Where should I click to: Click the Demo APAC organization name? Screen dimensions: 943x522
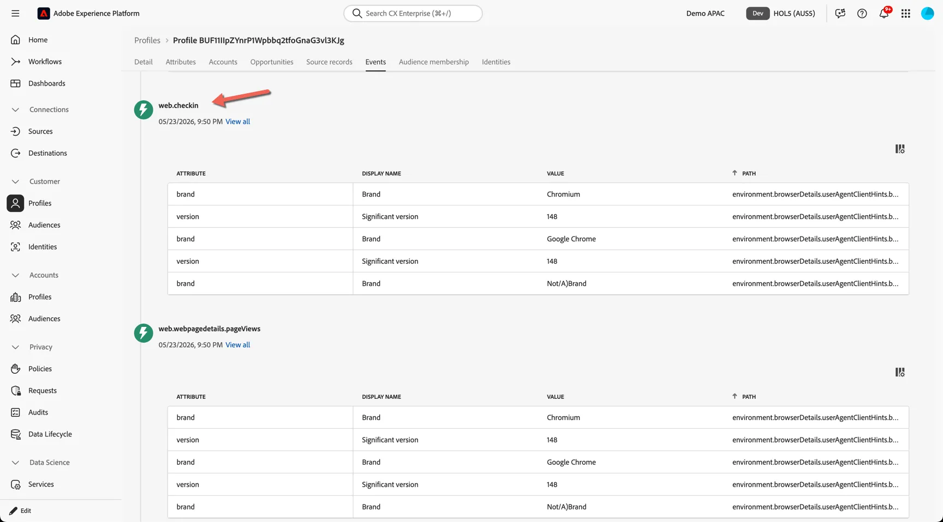[705, 13]
